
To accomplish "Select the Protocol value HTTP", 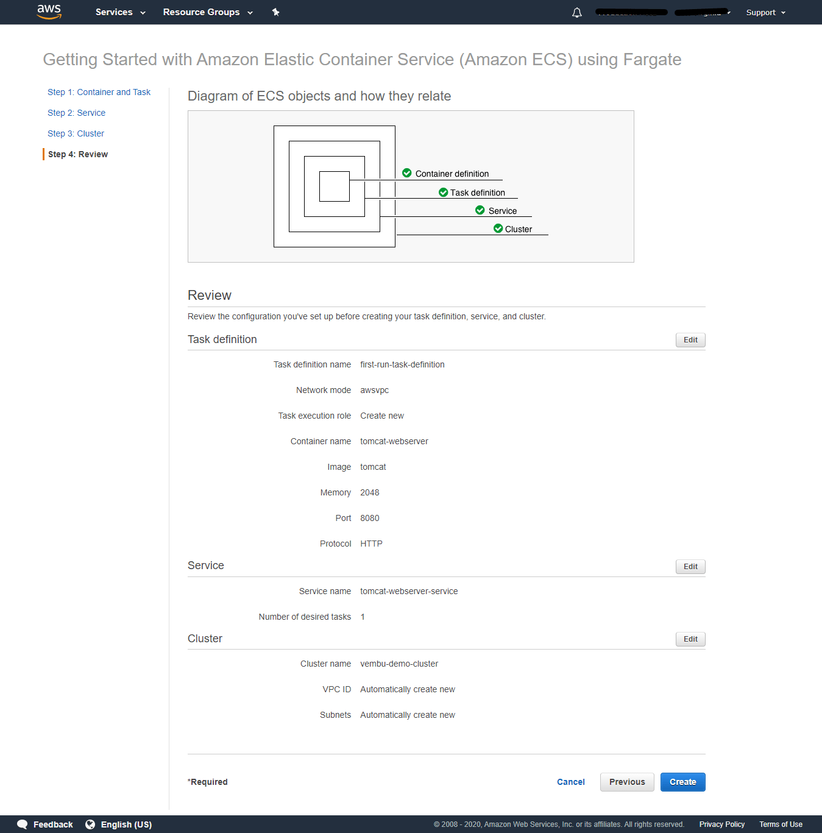I will click(x=371, y=544).
